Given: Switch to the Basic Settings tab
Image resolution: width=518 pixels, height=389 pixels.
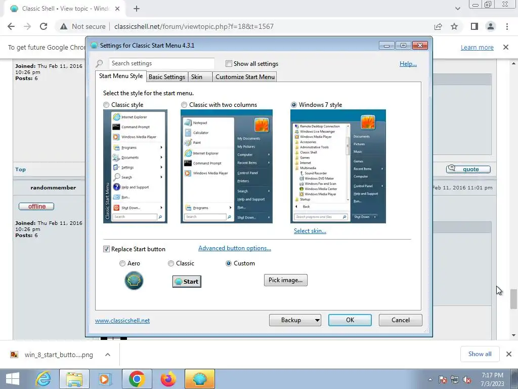Looking at the screenshot, I should (167, 77).
